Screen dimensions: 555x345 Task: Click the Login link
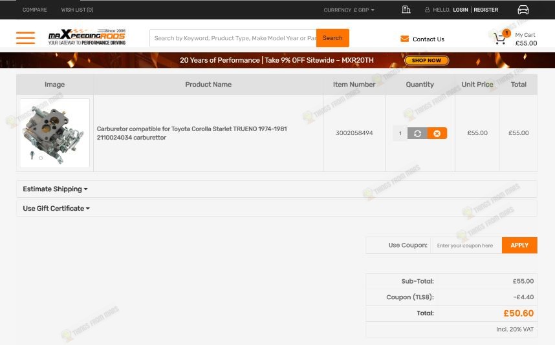(461, 10)
